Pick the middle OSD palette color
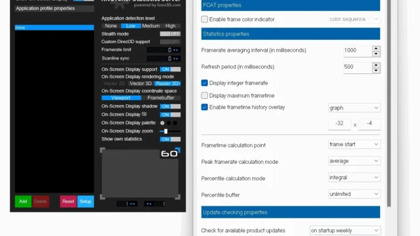Screen dimensions: 420x236 tap(169, 123)
